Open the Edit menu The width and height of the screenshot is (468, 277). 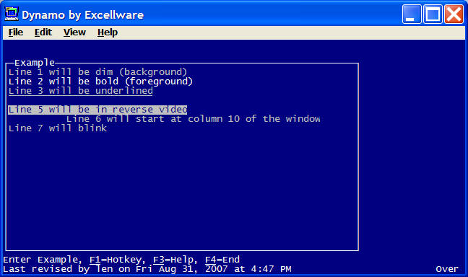click(x=43, y=32)
